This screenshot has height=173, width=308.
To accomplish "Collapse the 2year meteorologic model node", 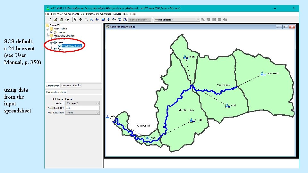I will (51, 42).
